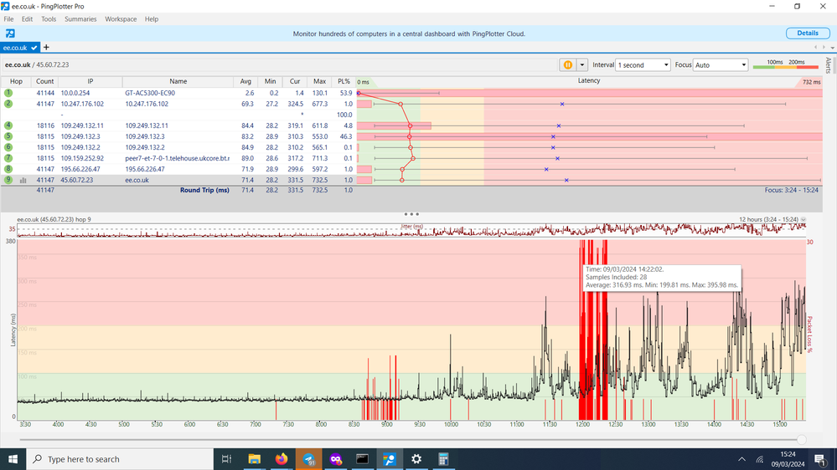
Task: Click the jitter graph strip
Action: (x=411, y=230)
